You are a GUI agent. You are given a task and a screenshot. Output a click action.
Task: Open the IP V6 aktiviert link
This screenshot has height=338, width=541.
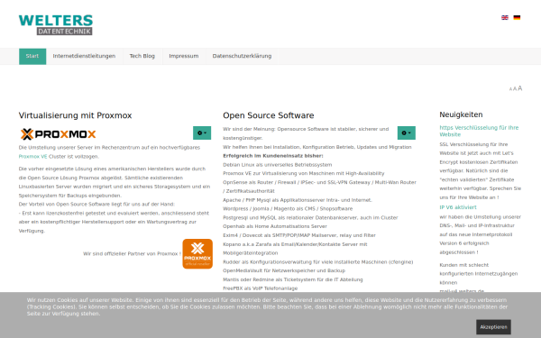[x=458, y=207]
